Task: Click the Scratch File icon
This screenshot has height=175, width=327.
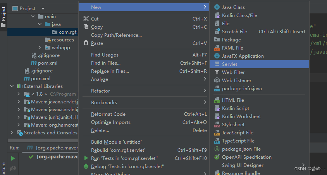Action: [x=217, y=32]
